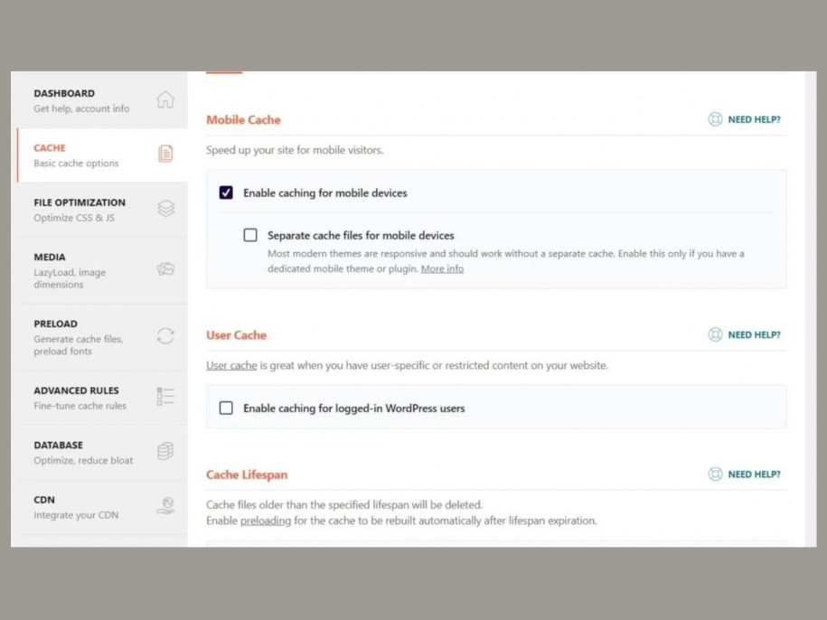Viewport: 827px width, 620px height.
Task: Click NEED HELP beside User Cache
Action: click(x=744, y=333)
